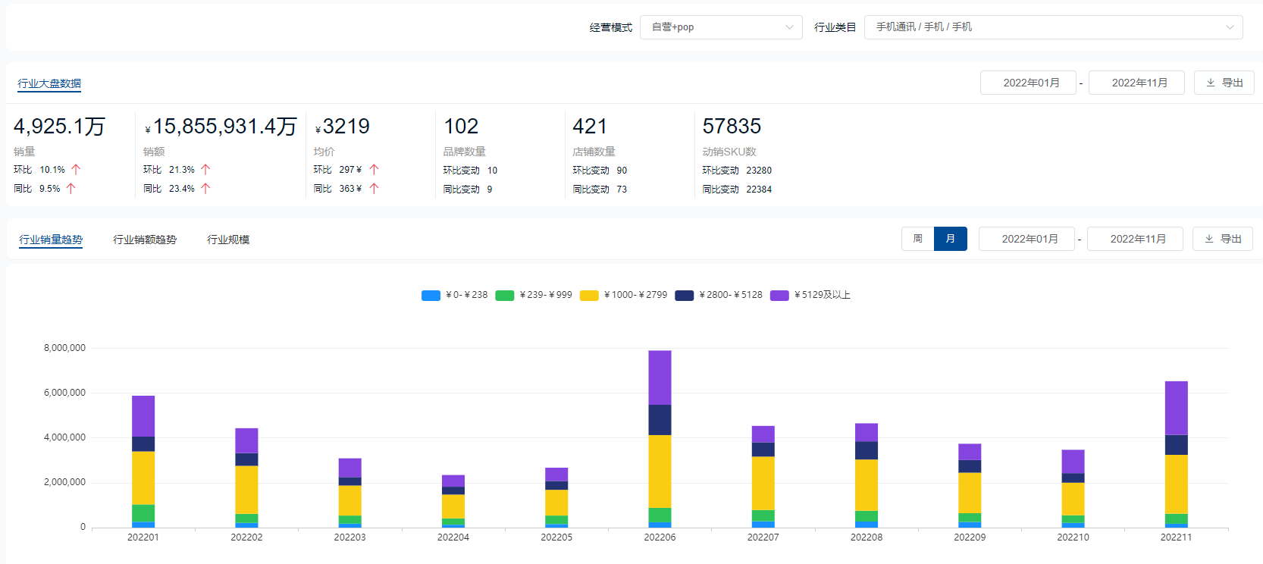Screen dimensions: 1263x564
Task: Open the 经营模式 dropdown showing 自营+pop
Action: click(720, 27)
